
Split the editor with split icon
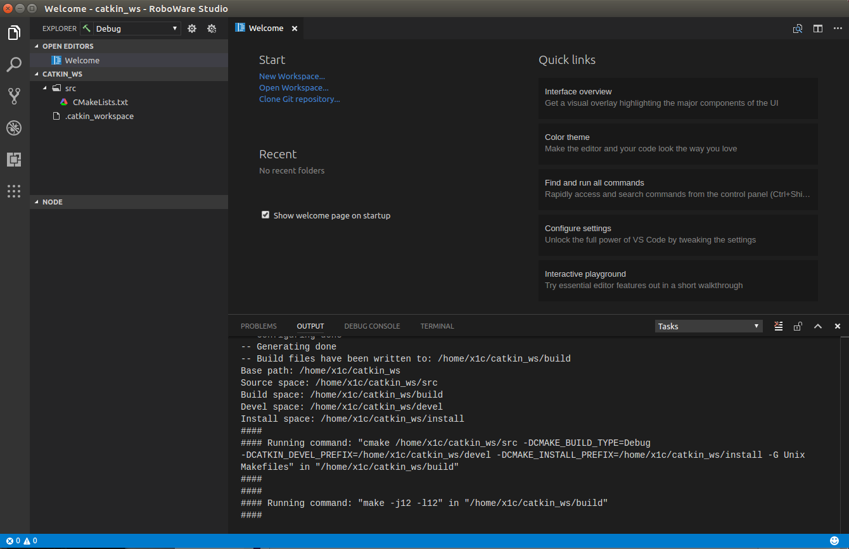[x=818, y=28]
